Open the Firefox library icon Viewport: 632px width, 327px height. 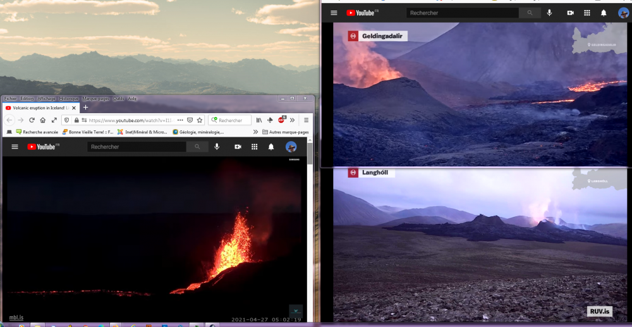[x=258, y=120]
